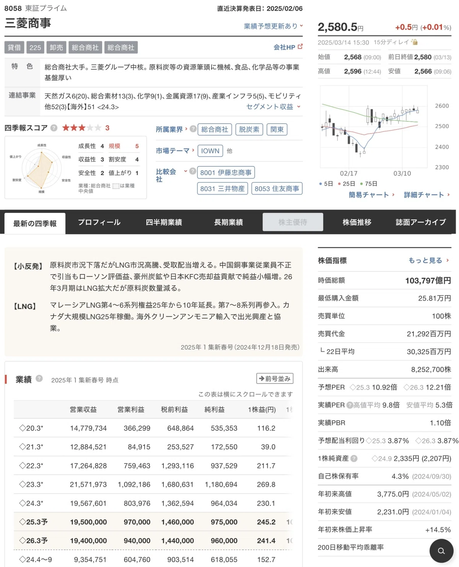Click 営業利益 column header
Image resolution: width=459 pixels, height=567 pixels.
(131, 409)
